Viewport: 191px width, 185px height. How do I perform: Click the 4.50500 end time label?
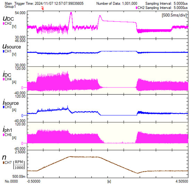182,181
